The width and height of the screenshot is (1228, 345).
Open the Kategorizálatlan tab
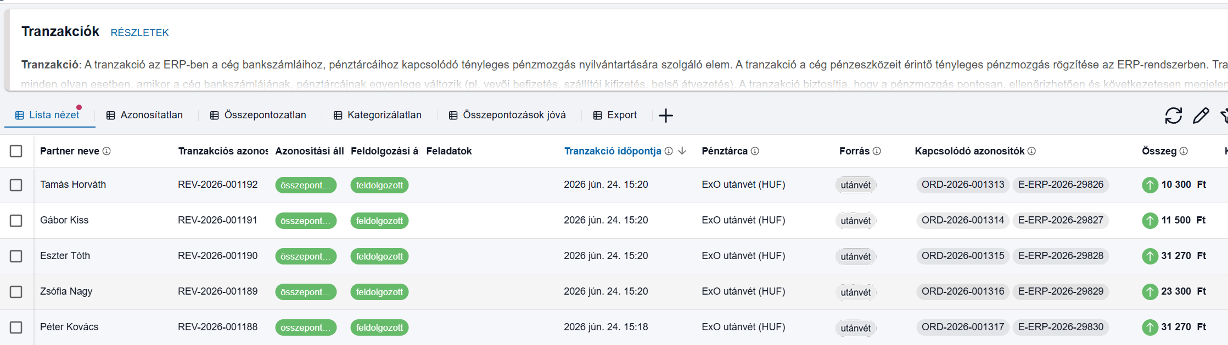(378, 115)
